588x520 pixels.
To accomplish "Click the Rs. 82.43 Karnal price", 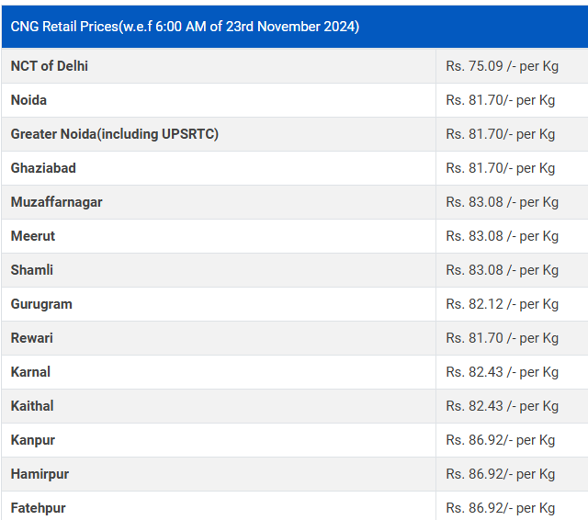I will 502,372.
